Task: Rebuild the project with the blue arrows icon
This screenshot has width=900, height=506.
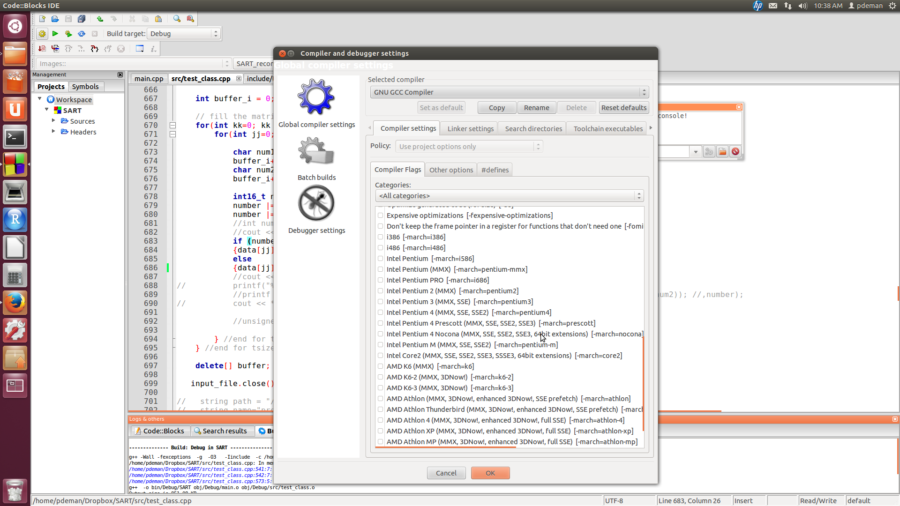Action: click(x=82, y=34)
